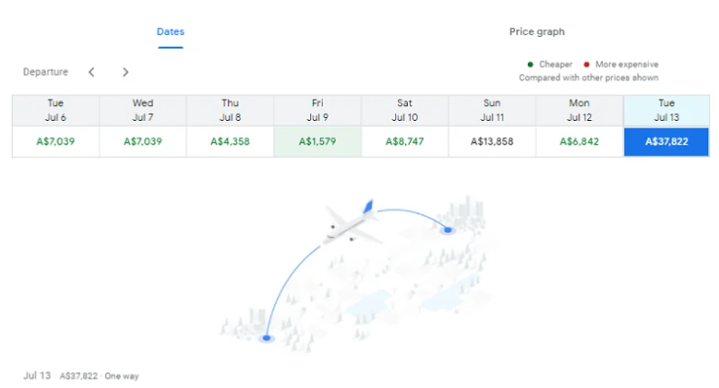
Task: Choose Tue Jul 6 price A$7,039
Action: pyautogui.click(x=56, y=141)
